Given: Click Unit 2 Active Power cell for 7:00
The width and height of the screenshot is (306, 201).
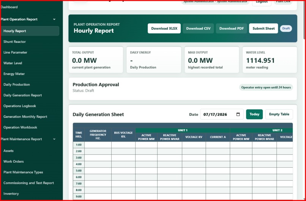Looking at the screenshot, I should click(x=241, y=184).
